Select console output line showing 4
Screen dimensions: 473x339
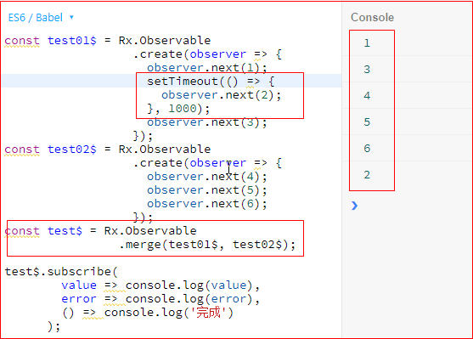(x=367, y=96)
